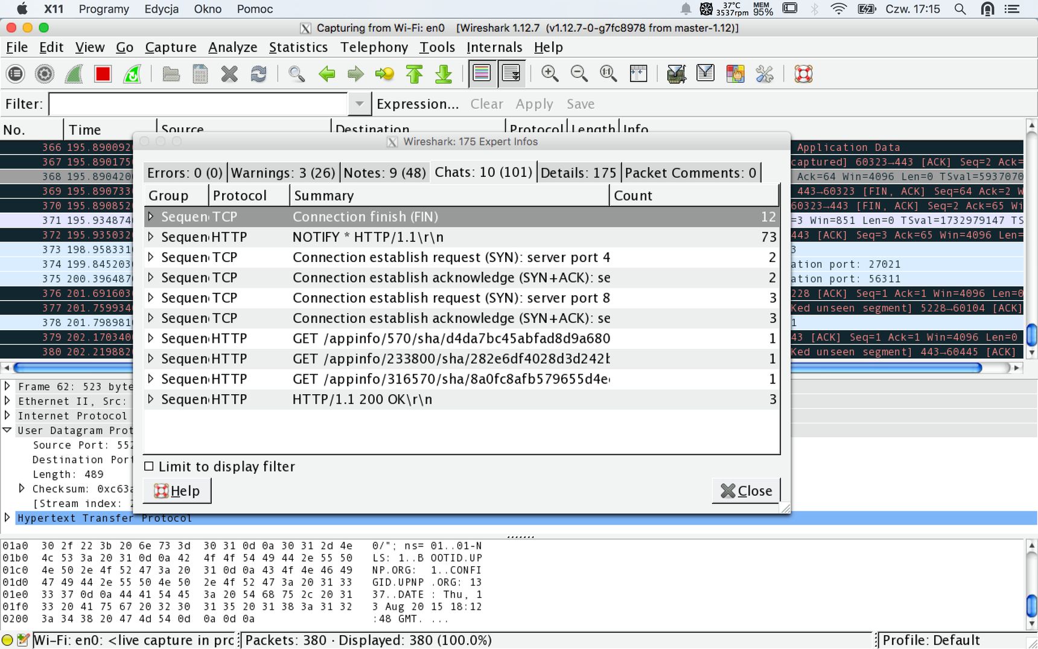Expand HTTP/1.1 200 OK row
Image resolution: width=1038 pixels, height=649 pixels.
[151, 399]
